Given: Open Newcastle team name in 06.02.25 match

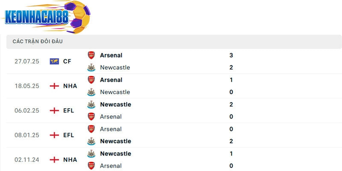Looking at the screenshot, I should click(115, 104).
